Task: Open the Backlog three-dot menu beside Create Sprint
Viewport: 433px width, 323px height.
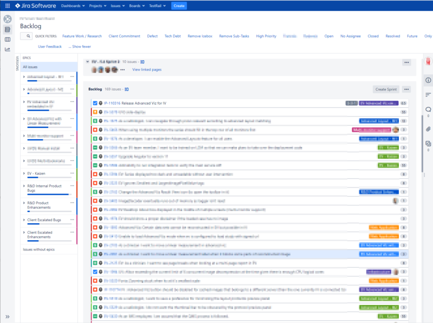Action: (x=406, y=89)
